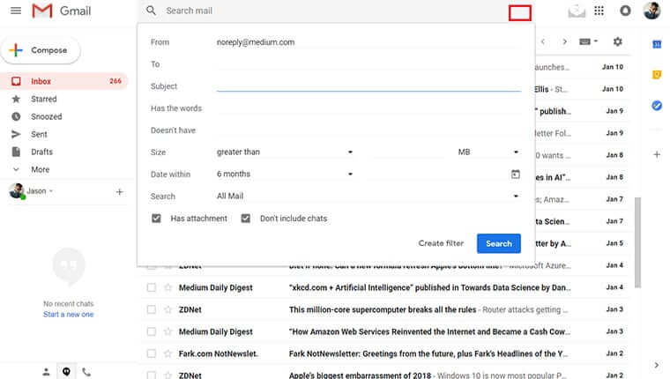Collapse the side panel chevron
The height and width of the screenshot is (379, 670).
pyautogui.click(x=656, y=365)
